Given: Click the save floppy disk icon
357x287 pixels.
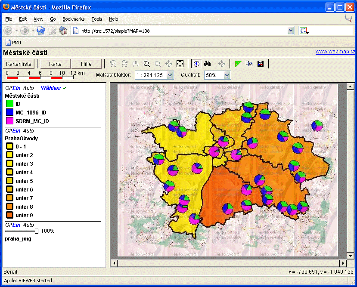Looking at the screenshot, I should [x=261, y=64].
